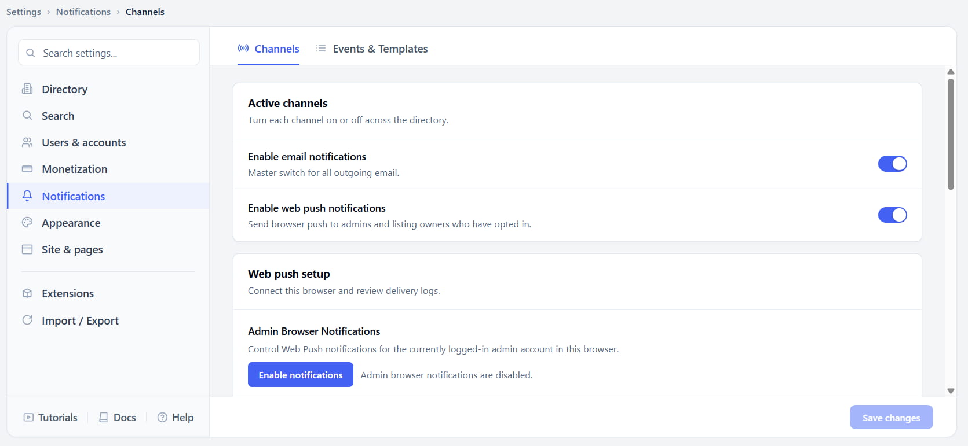Disable the email notifications toggle
Viewport: 968px width, 446px height.
(892, 164)
